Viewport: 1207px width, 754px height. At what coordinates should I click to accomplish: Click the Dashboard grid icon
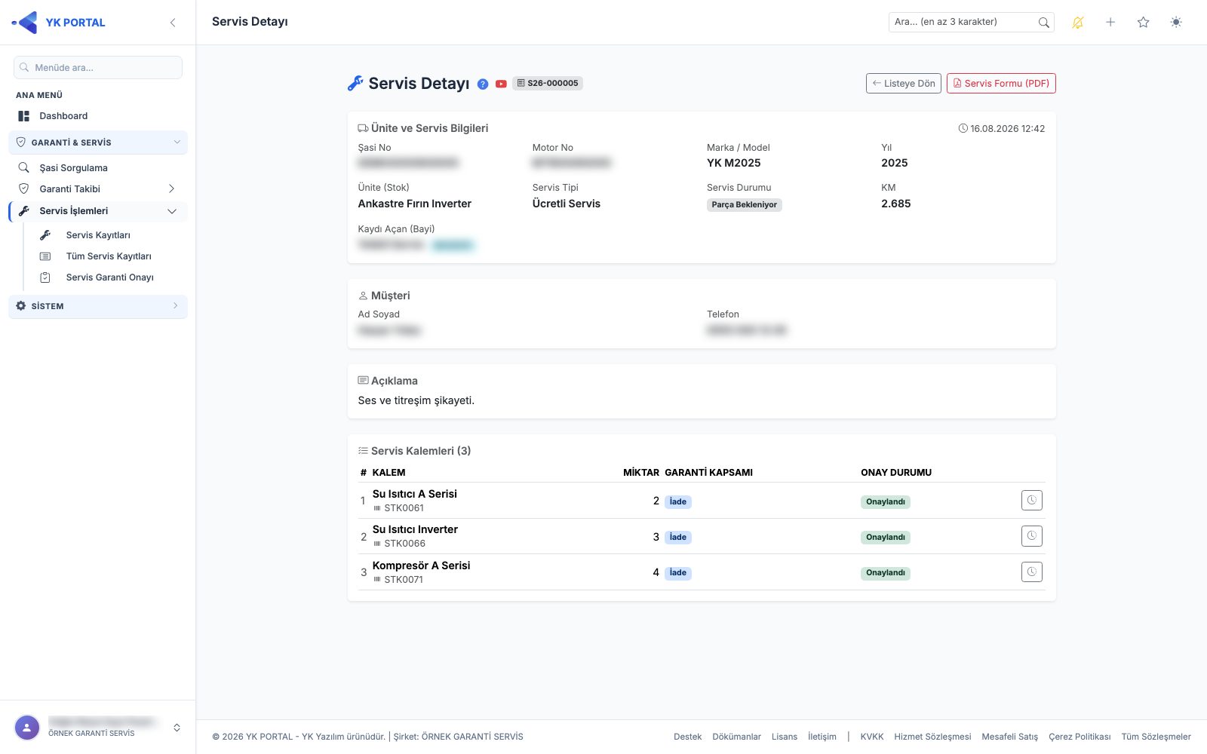[24, 116]
